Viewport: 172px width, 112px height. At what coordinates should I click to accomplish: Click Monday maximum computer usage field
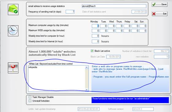tap(95, 26)
